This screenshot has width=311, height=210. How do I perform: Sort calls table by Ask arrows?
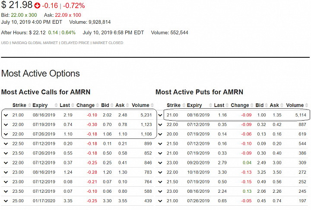(x=127, y=105)
